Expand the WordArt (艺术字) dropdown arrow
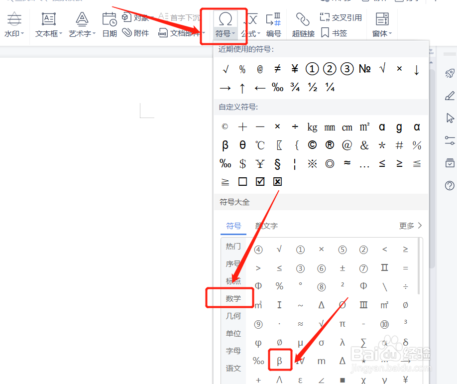The width and height of the screenshot is (457, 384). coord(94,33)
